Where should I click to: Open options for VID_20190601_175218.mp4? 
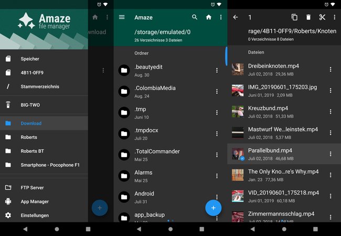click(x=331, y=196)
